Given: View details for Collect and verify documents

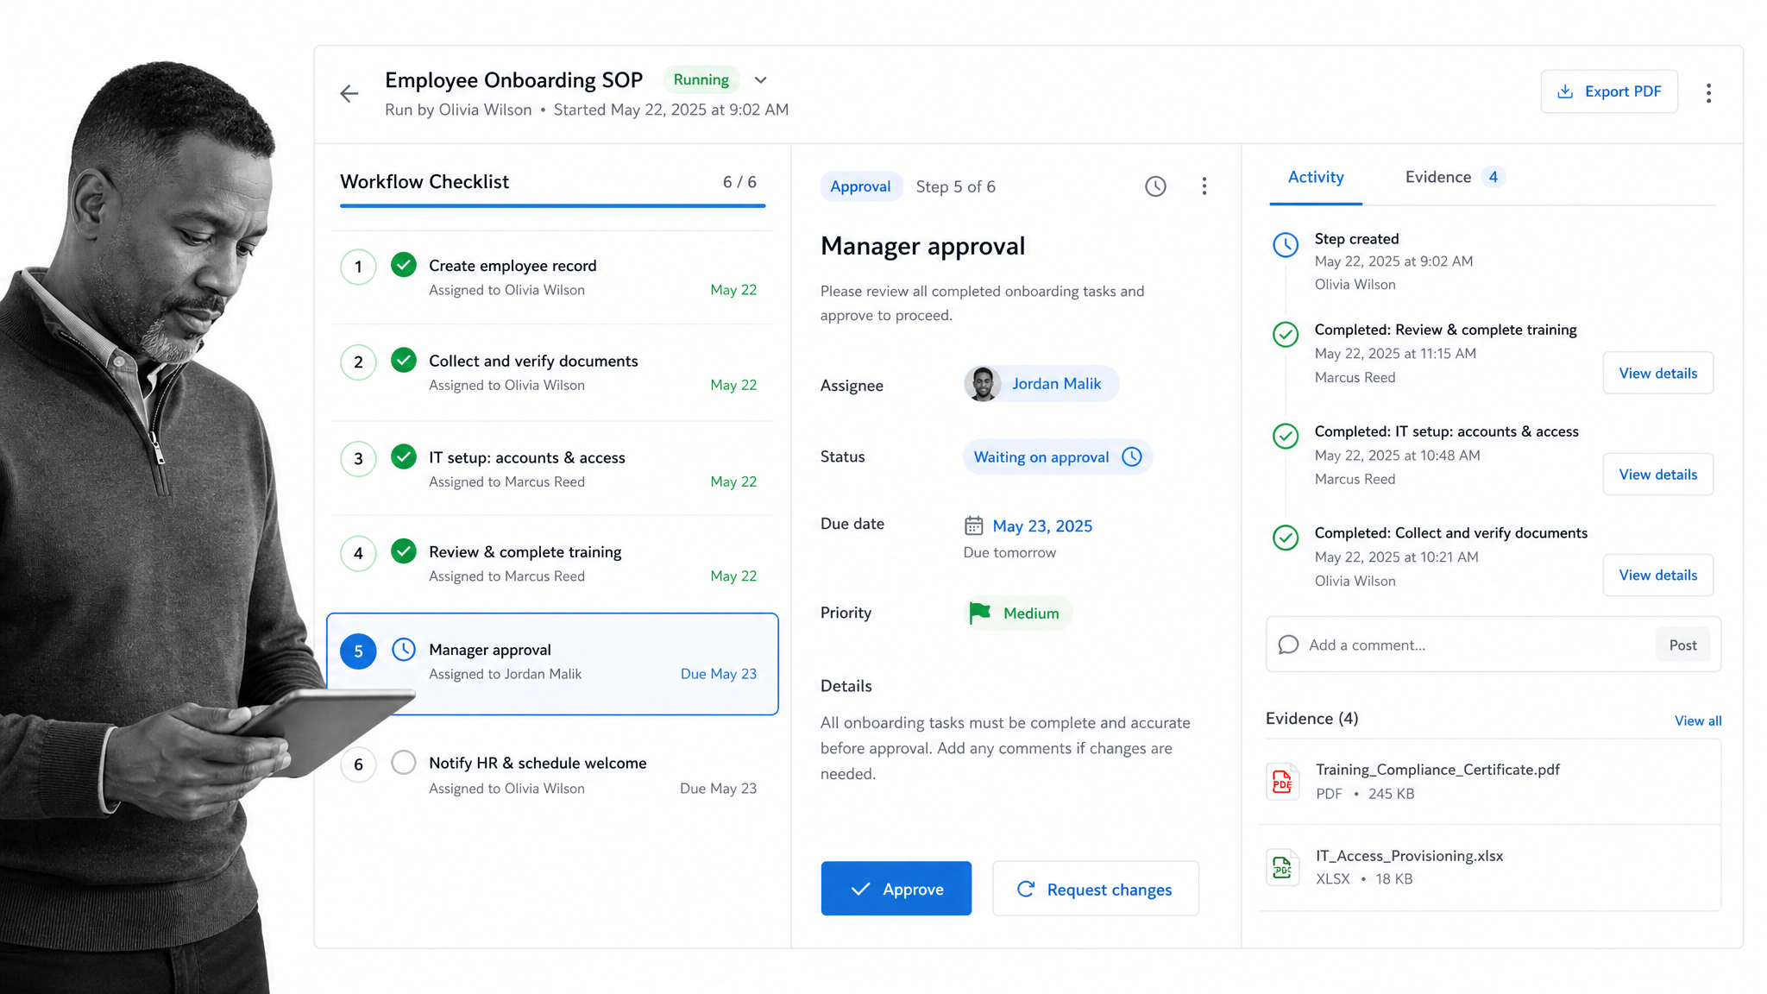Looking at the screenshot, I should coord(1657,575).
